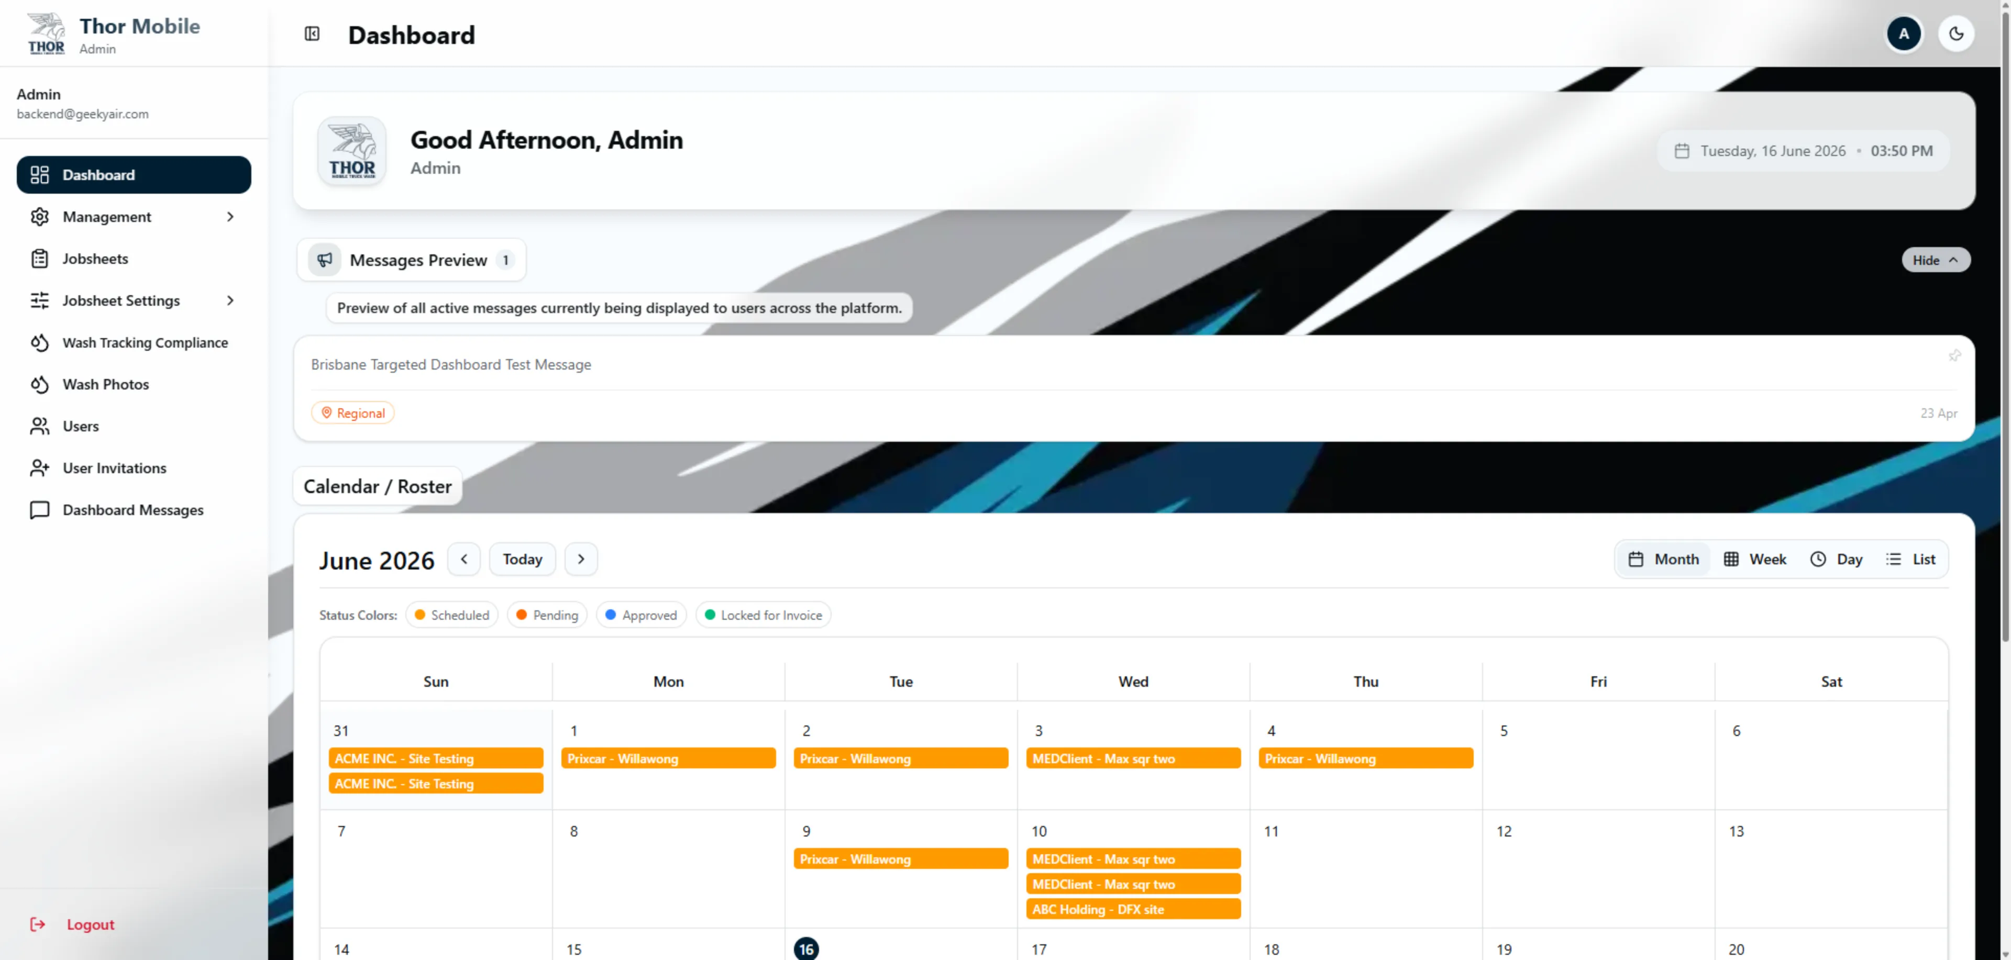Click the calendar icon beside the date
This screenshot has width=2011, height=960.
[x=1682, y=151]
